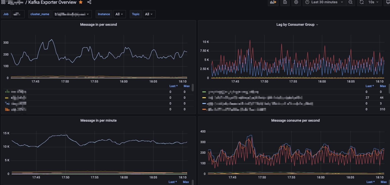Click the Message in per second panel title
The height and width of the screenshot is (185, 390).
tap(98, 24)
